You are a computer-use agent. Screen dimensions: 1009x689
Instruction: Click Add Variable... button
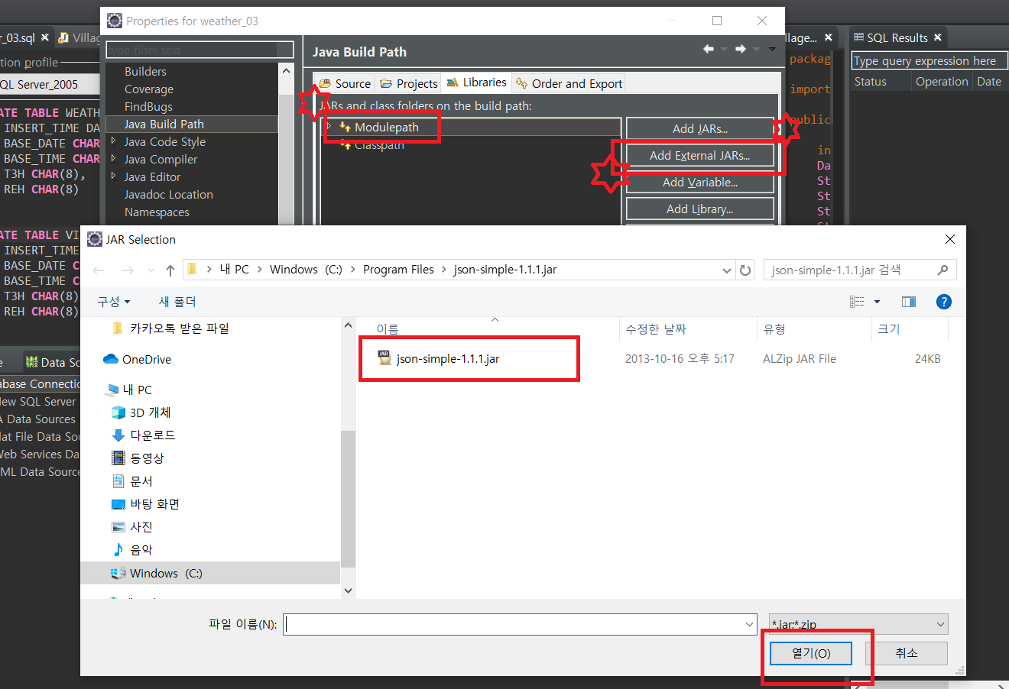click(x=700, y=182)
